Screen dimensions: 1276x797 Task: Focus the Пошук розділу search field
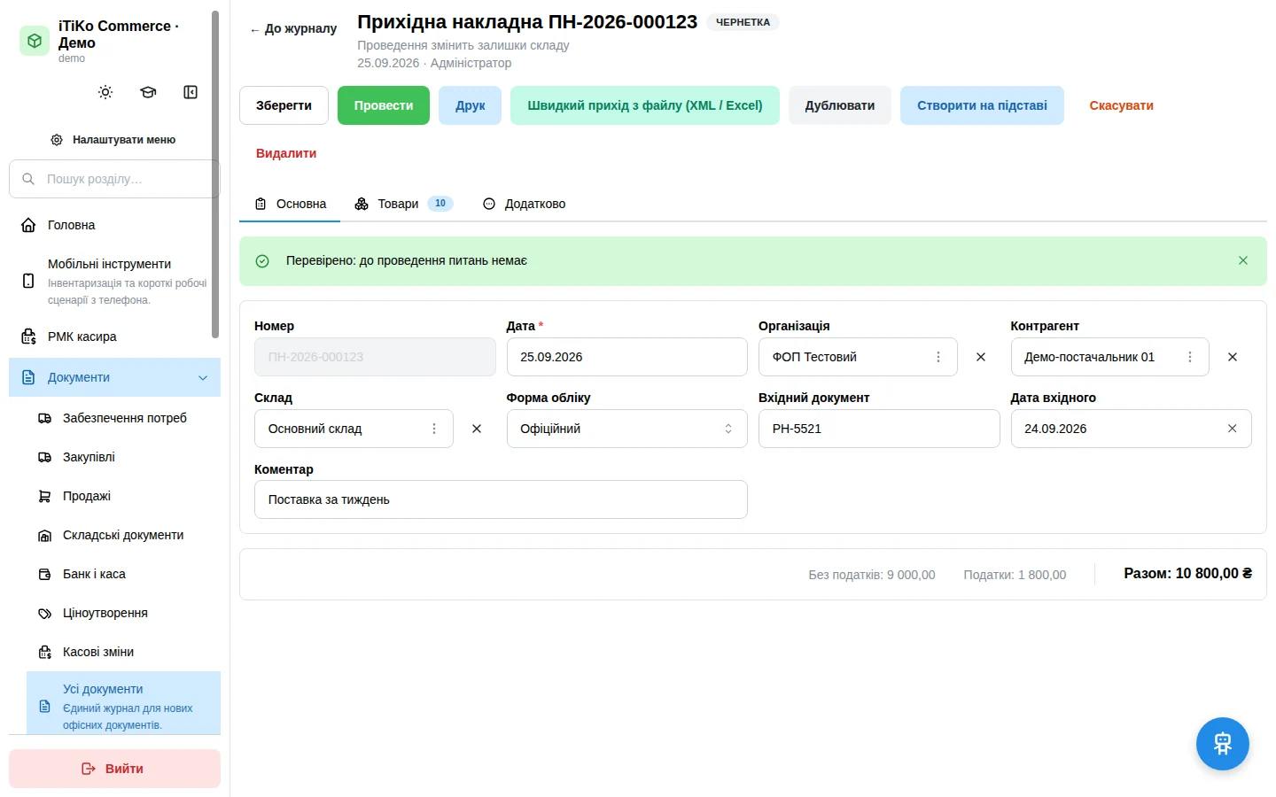pyautogui.click(x=114, y=179)
